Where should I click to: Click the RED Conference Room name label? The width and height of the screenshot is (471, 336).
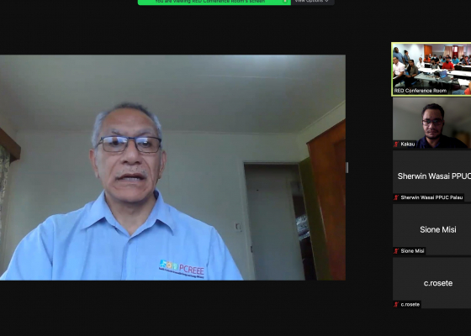tap(421, 91)
